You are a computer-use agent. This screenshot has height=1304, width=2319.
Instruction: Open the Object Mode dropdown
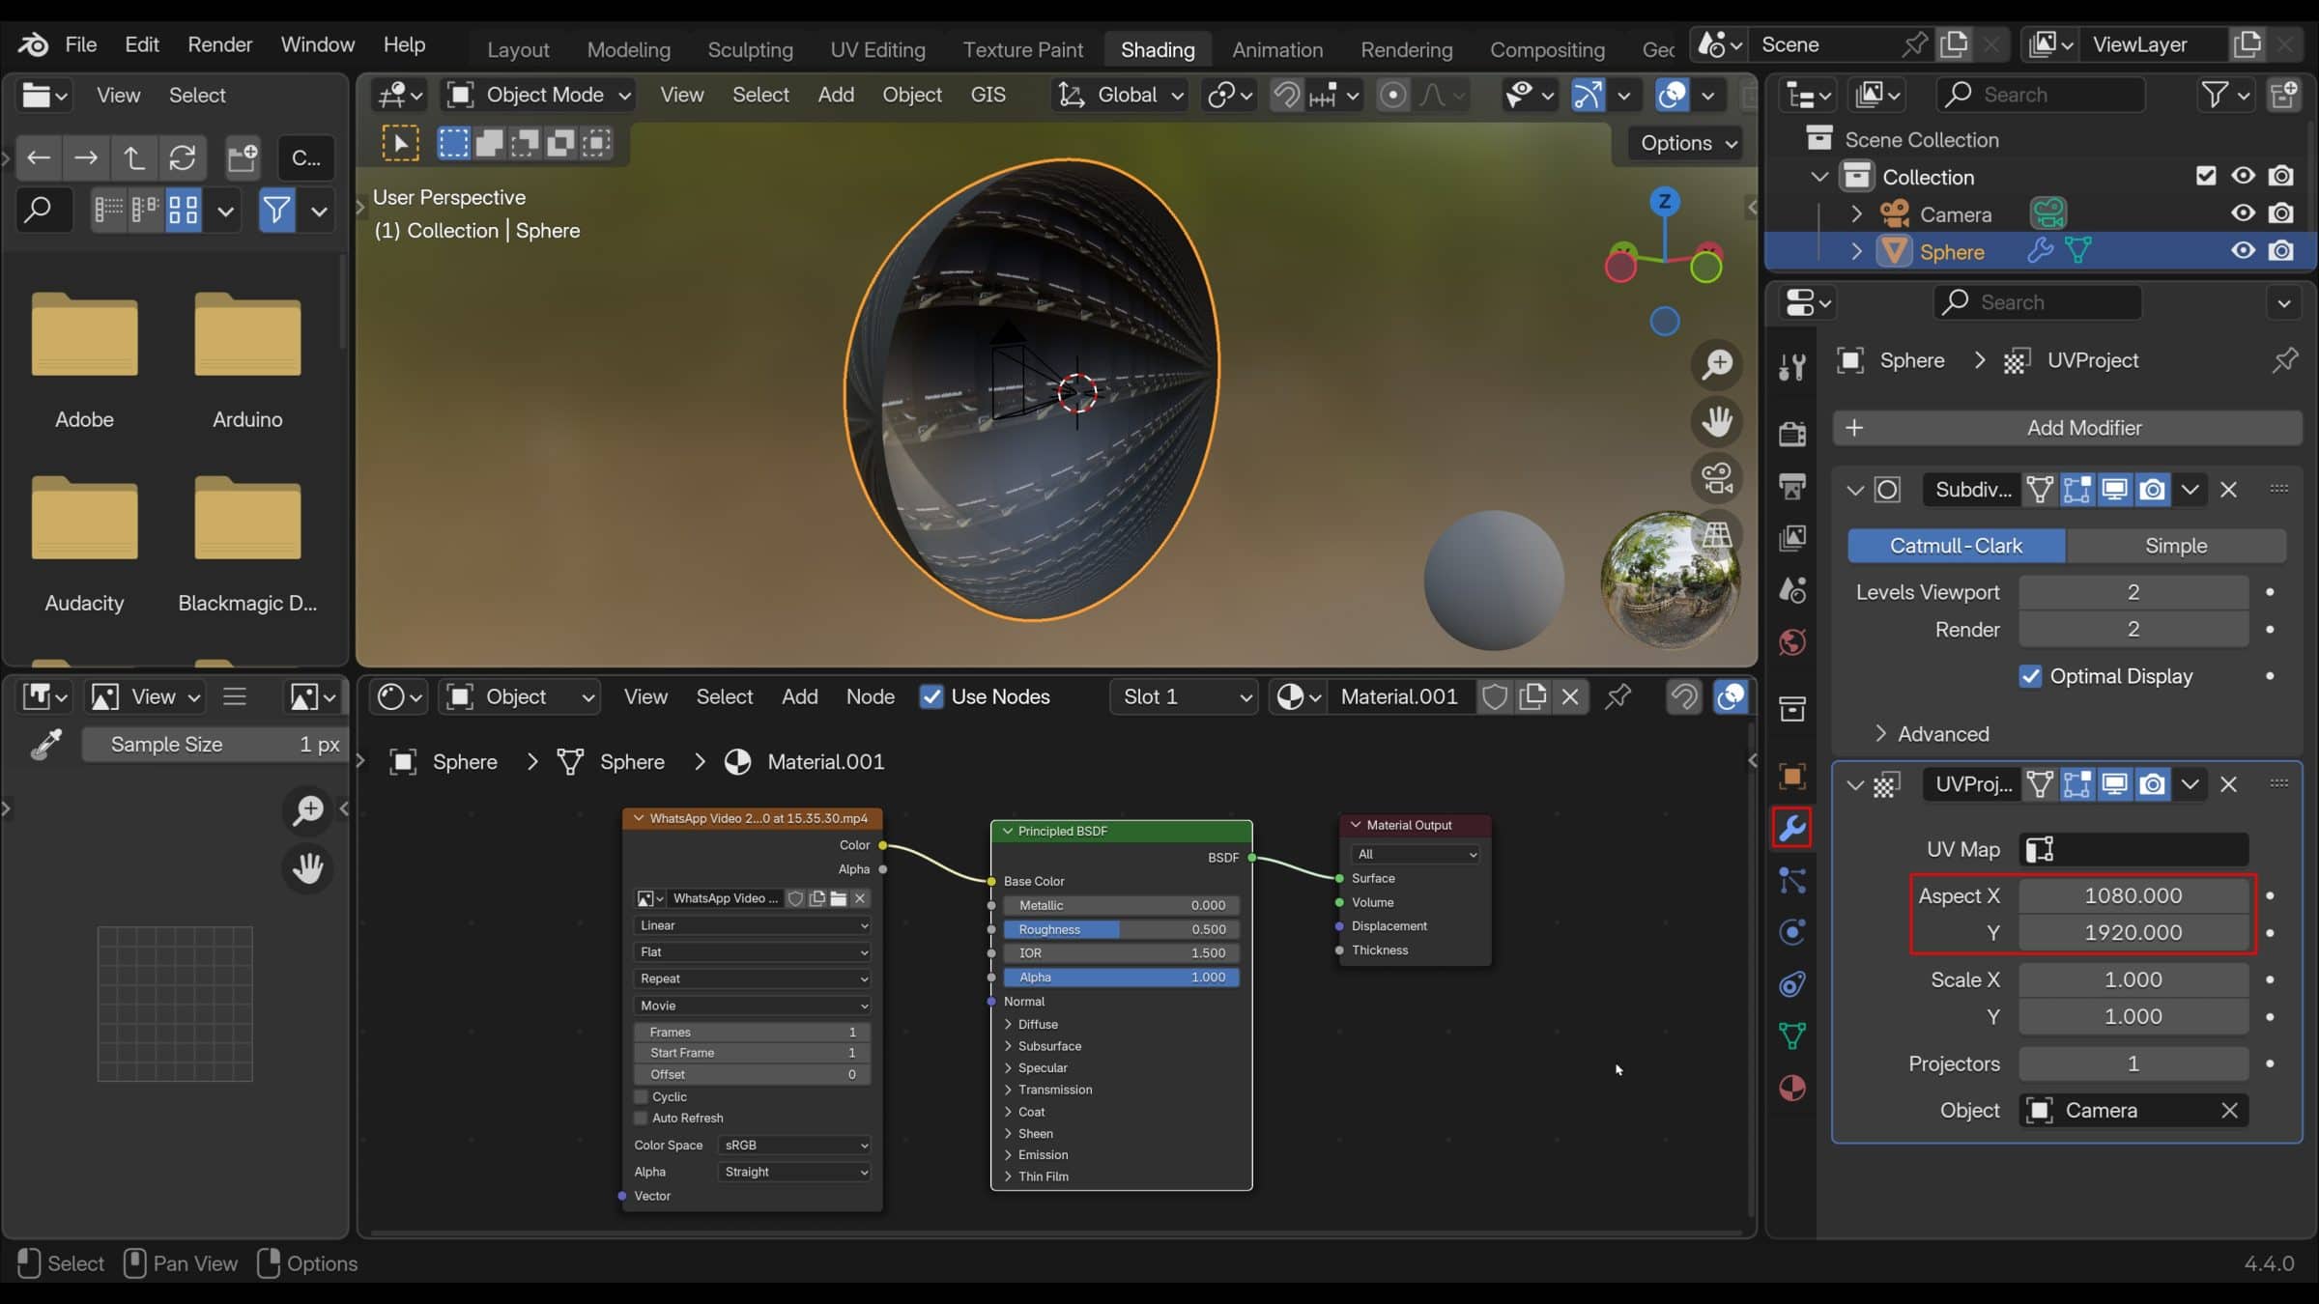coord(538,95)
